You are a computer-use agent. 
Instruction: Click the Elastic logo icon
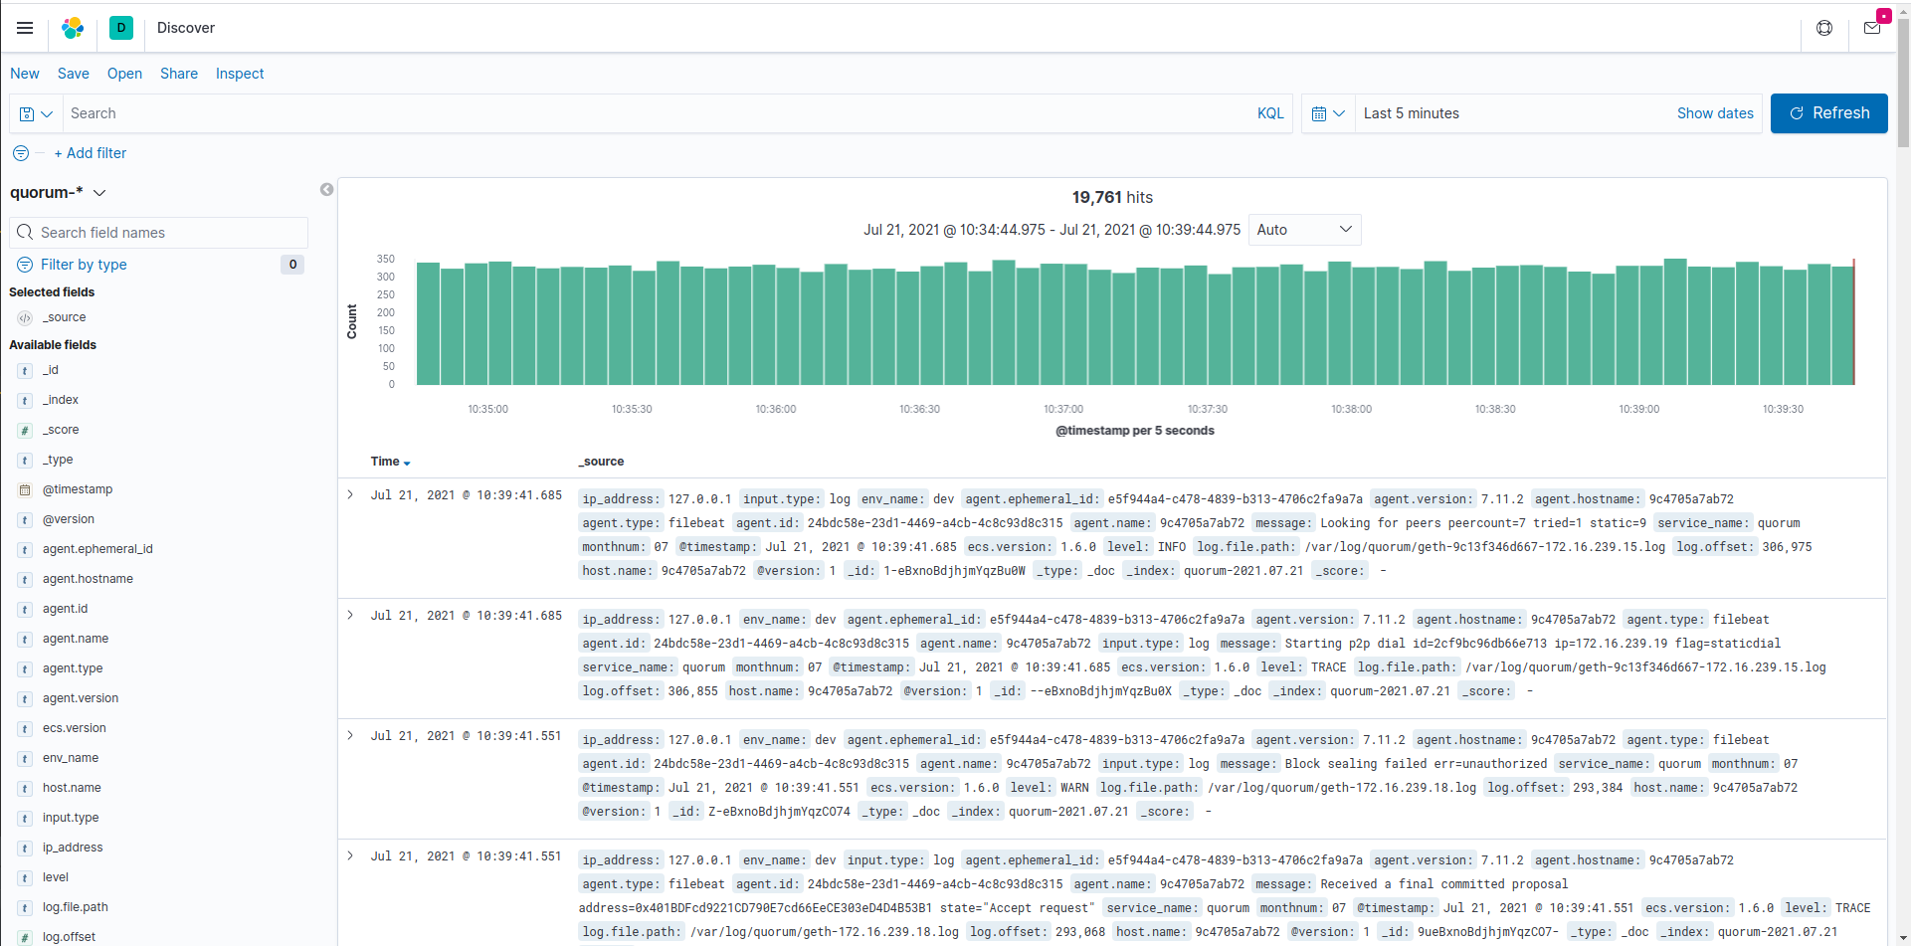click(x=73, y=28)
